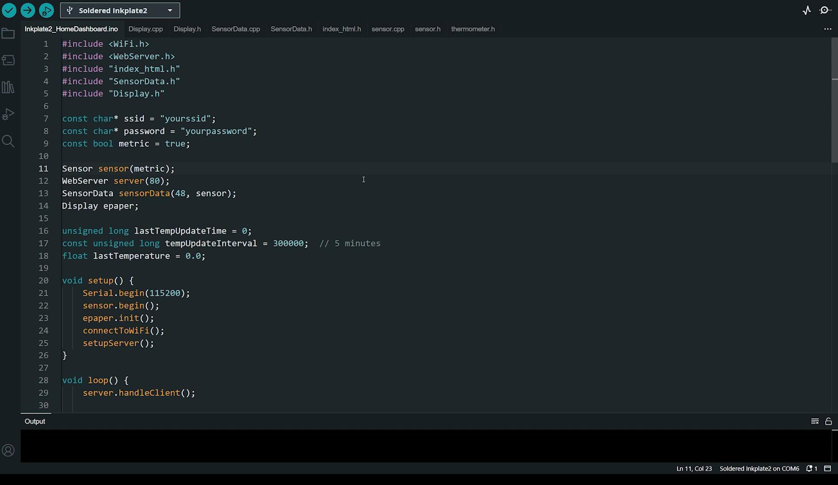Open the Sketchbook folder panel
Screen dimensions: 838x485
tap(8, 33)
